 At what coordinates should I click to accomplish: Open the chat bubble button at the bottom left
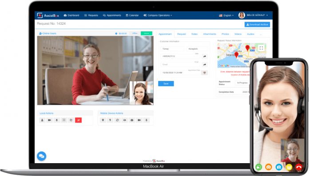tap(42, 156)
